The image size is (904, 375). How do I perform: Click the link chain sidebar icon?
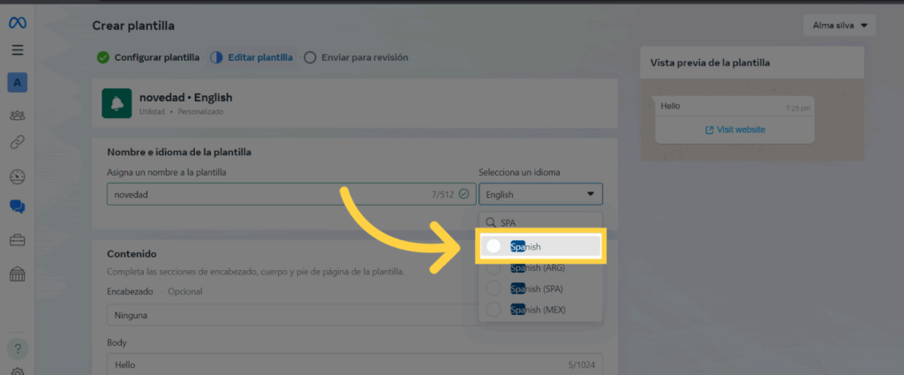point(18,141)
